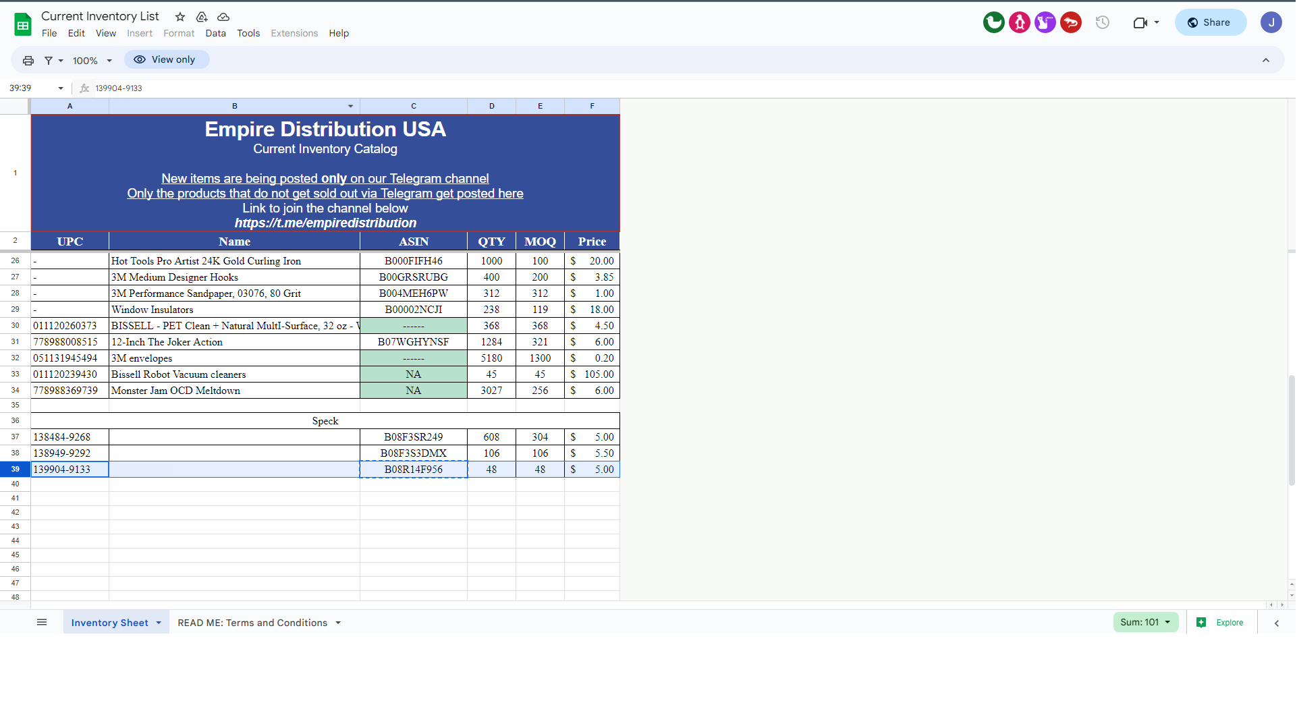This screenshot has height=703, width=1297.
Task: Expand the filter views dropdown arrow
Action: coord(61,61)
